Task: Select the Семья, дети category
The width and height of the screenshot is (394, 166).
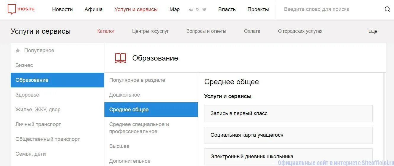Action: click(x=57, y=154)
